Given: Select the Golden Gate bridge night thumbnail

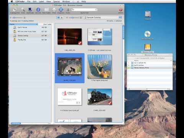Looking at the screenshot, I should pos(70,36).
